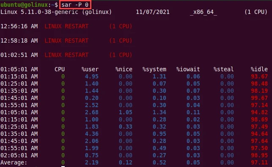Click the 12:56:16 AM timestamp

[19, 26]
